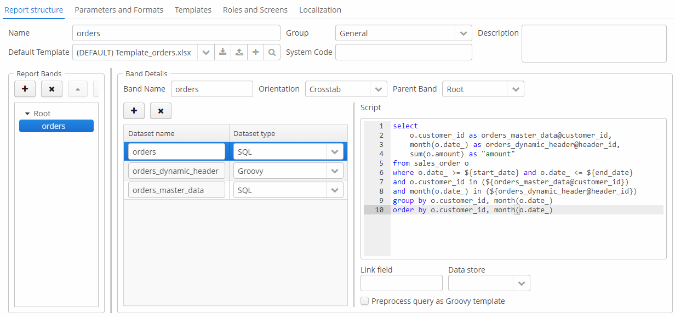Create a template with the plus icon

[x=255, y=52]
